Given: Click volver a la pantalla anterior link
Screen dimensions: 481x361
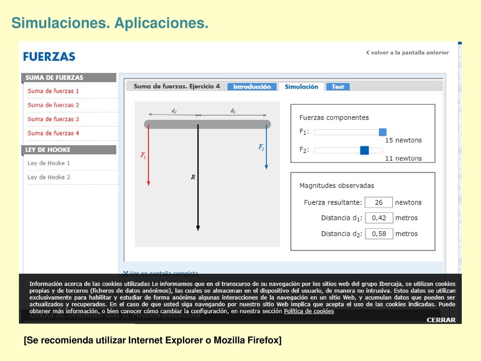Looking at the screenshot, I should pos(407,53).
